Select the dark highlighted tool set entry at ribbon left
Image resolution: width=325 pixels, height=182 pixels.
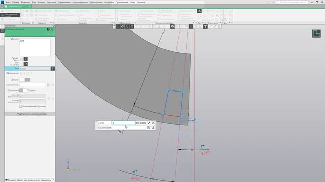(x=10, y=15)
